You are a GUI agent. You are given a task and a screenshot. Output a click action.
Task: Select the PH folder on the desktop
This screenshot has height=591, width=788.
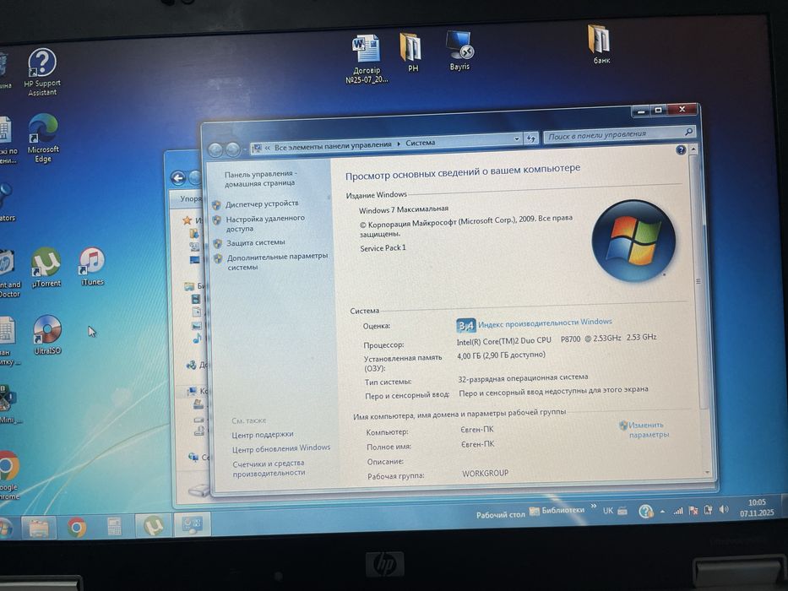click(411, 52)
